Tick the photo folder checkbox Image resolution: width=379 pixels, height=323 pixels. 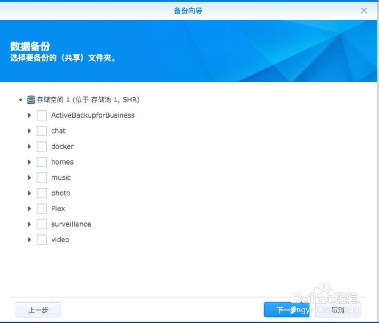[42, 193]
